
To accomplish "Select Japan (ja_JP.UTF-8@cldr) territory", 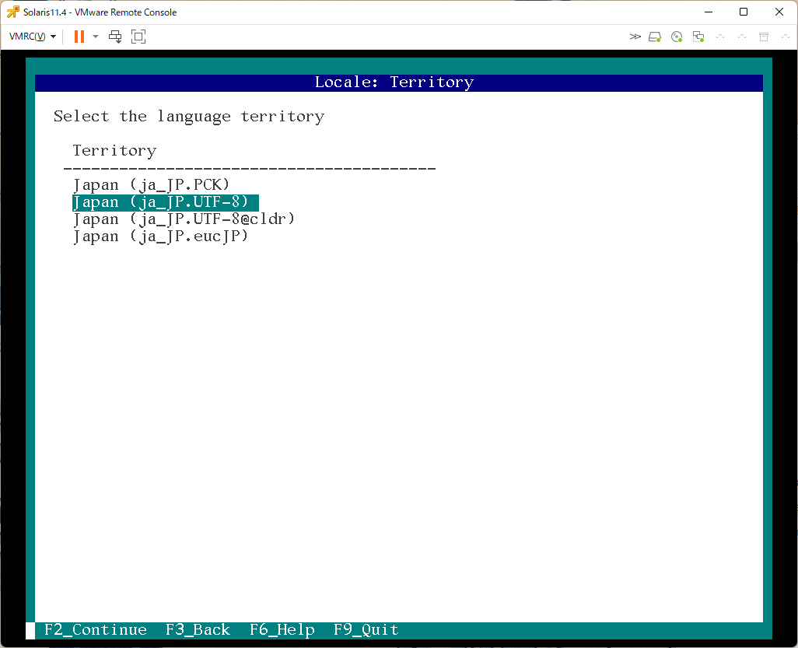I will tap(184, 219).
